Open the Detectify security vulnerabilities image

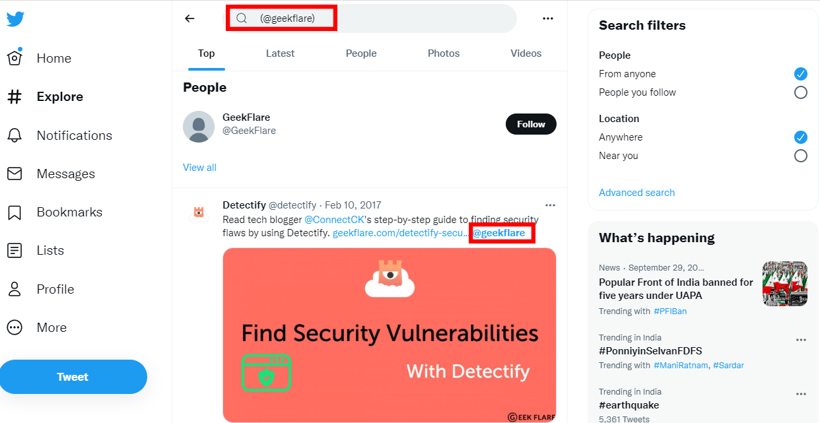click(390, 335)
